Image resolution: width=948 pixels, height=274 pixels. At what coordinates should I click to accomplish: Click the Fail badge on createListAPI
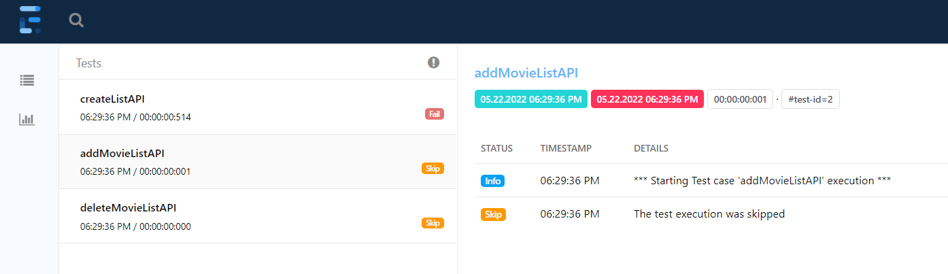435,114
